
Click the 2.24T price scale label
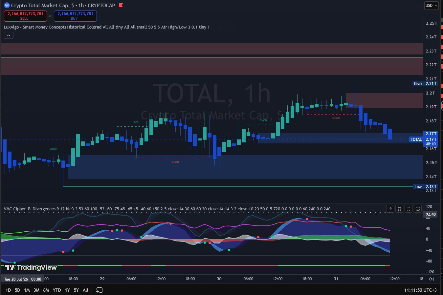pos(431,37)
